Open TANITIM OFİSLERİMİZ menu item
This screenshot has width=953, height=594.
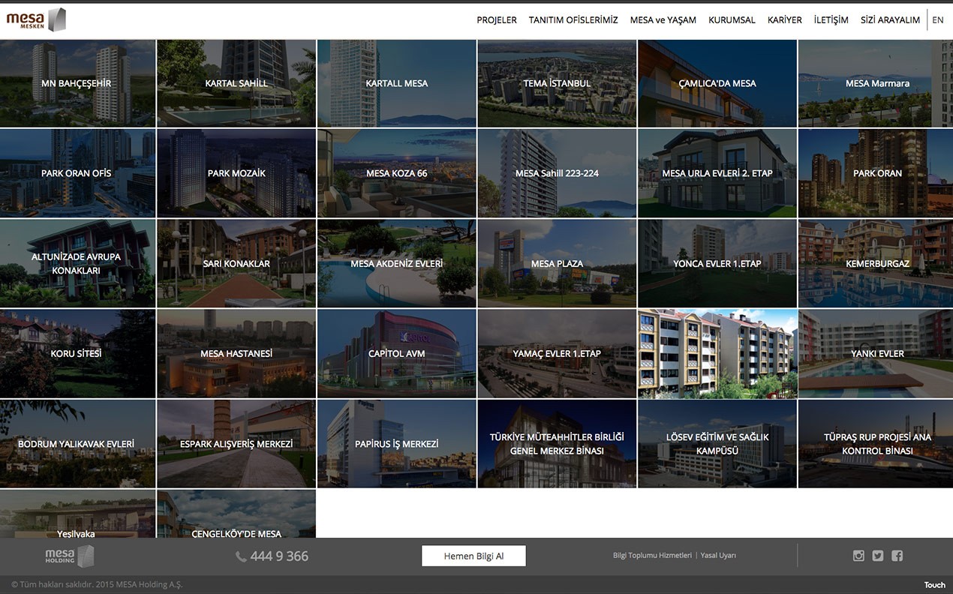573,20
